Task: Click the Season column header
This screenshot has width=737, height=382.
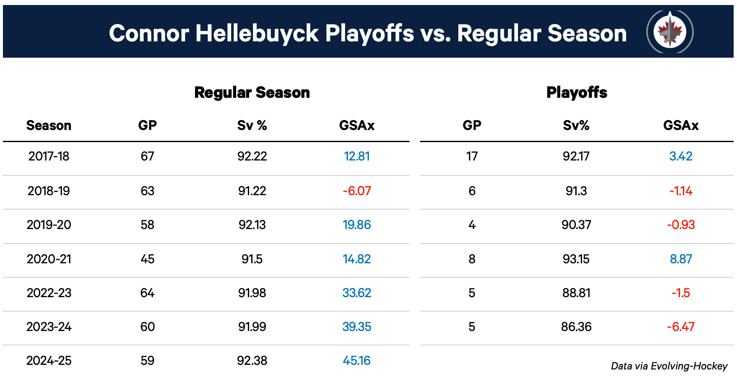Action: point(49,125)
